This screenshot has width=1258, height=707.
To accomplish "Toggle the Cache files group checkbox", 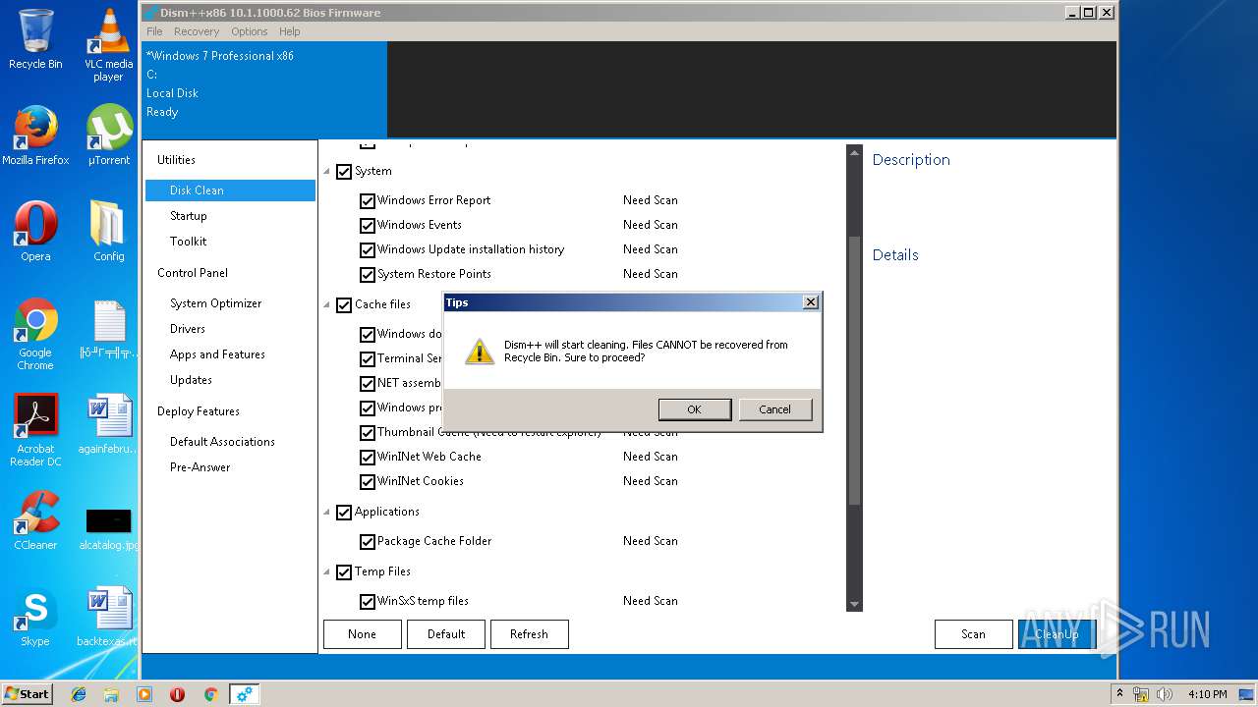I will coord(344,305).
